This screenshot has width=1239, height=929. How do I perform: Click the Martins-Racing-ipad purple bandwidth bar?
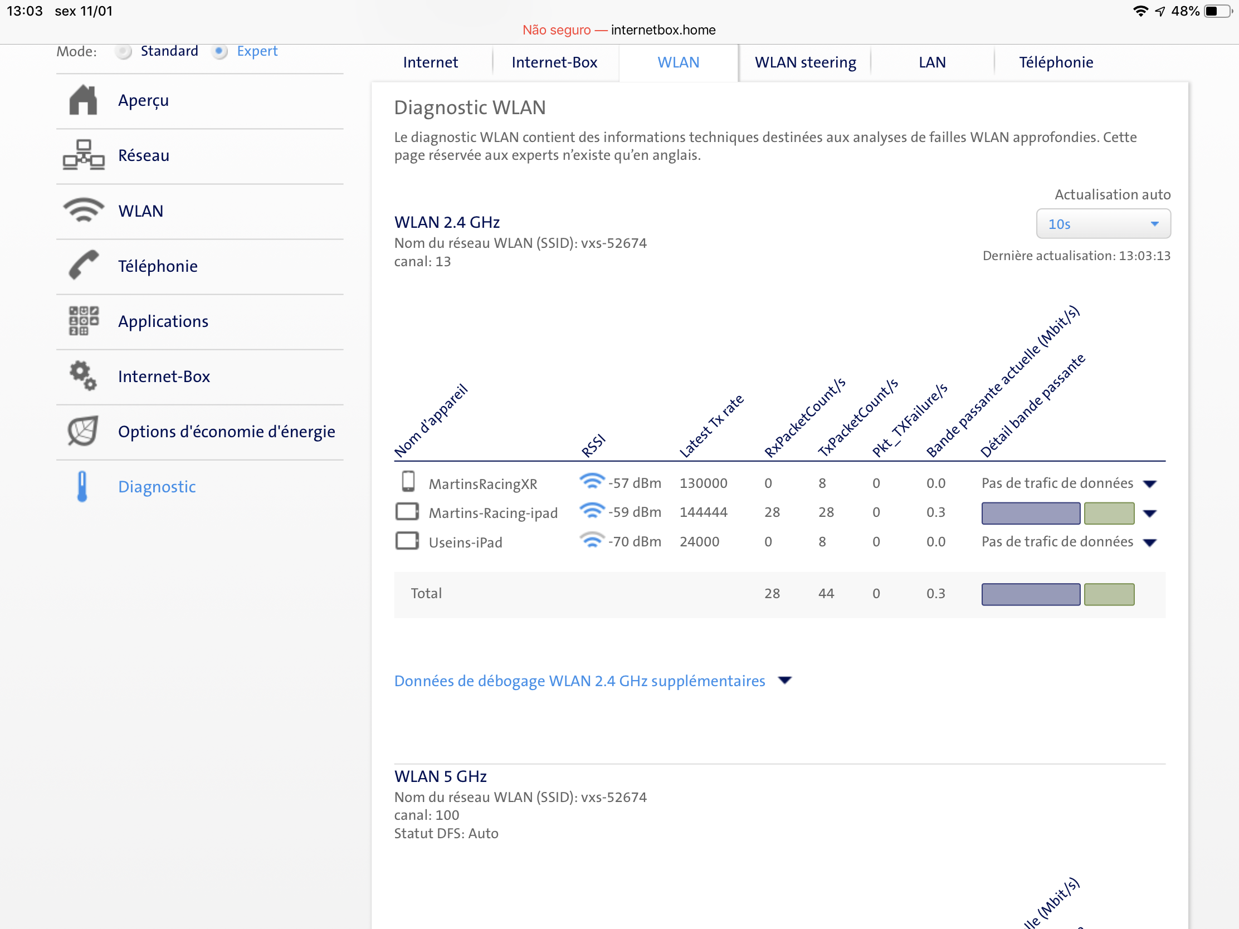[1030, 513]
